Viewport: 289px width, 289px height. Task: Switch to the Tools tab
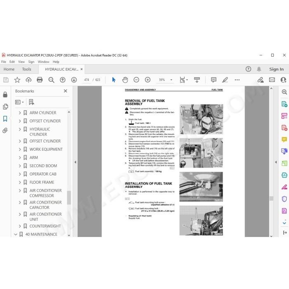pyautogui.click(x=26, y=69)
